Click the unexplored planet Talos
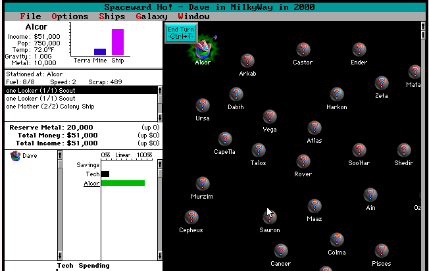 coord(259,150)
